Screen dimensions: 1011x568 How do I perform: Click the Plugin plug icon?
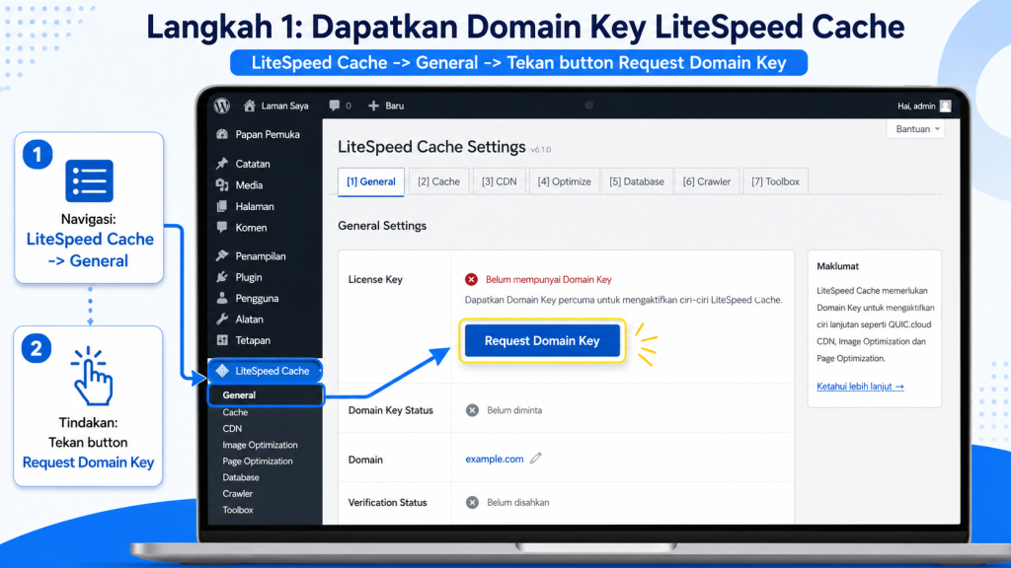[x=222, y=277]
